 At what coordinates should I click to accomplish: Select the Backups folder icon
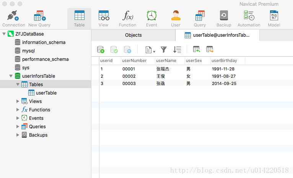tap(24, 135)
